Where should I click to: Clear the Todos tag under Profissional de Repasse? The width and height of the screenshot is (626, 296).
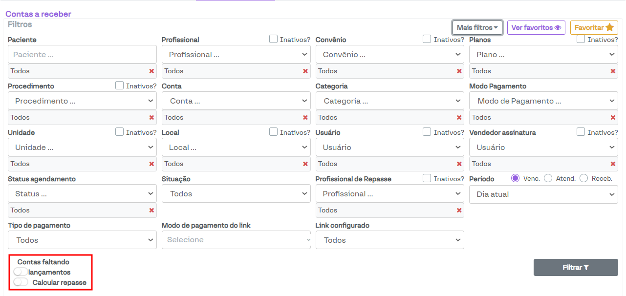(459, 211)
